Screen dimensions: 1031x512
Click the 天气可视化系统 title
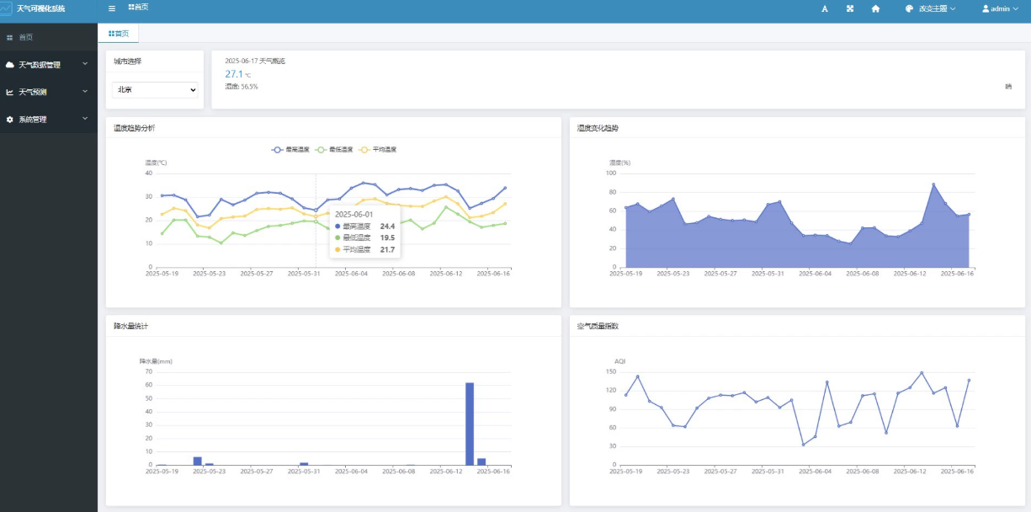pos(40,8)
